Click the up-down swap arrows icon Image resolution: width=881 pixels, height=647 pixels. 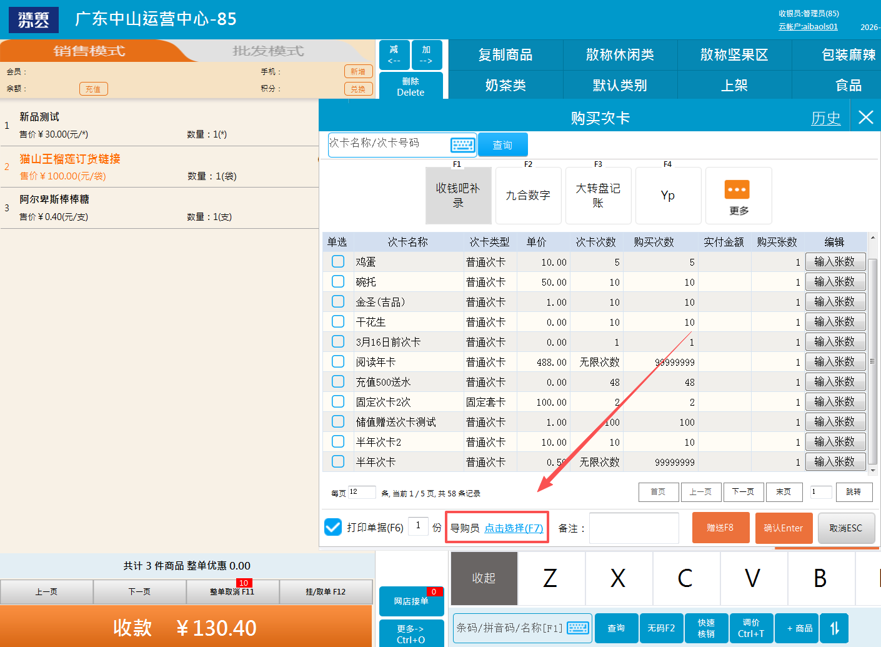click(834, 628)
